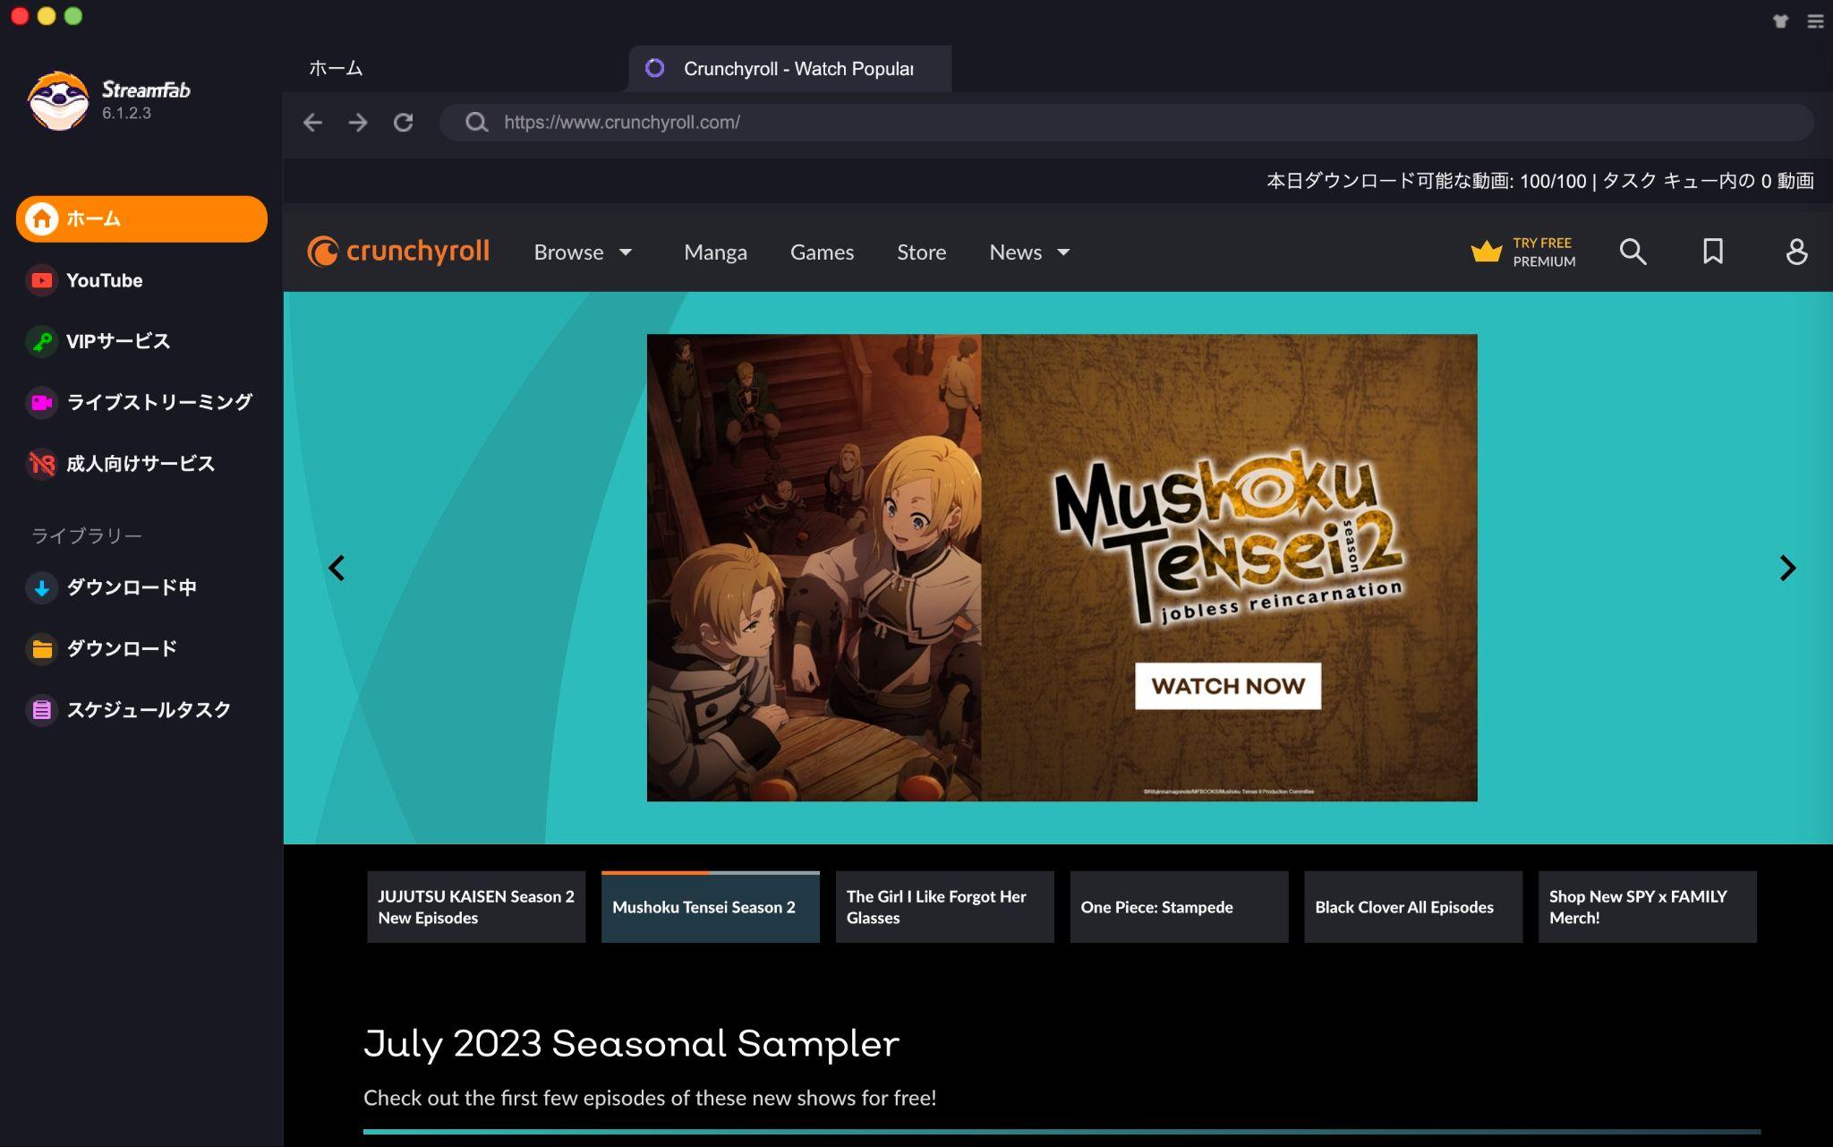Image resolution: width=1833 pixels, height=1147 pixels.
Task: Open Crunchyroll search magnifier icon
Action: (1633, 252)
